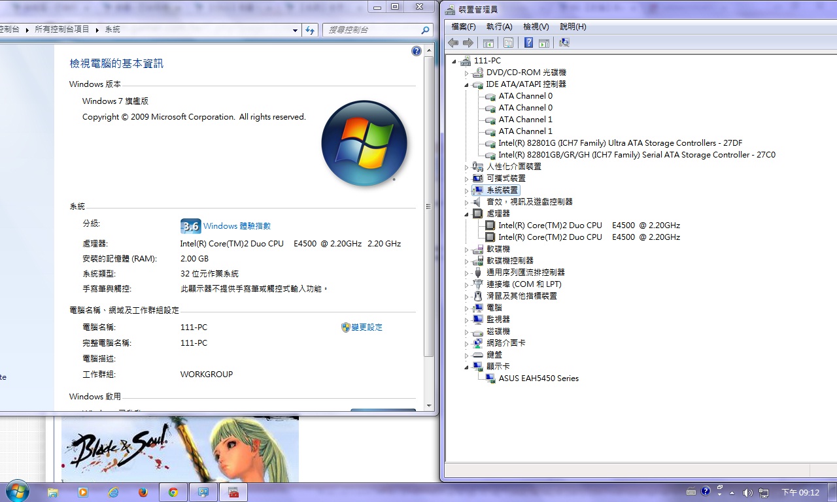This screenshot has height=502, width=837.
Task: Open the Windows 體驗指數 link
Action: (x=237, y=226)
